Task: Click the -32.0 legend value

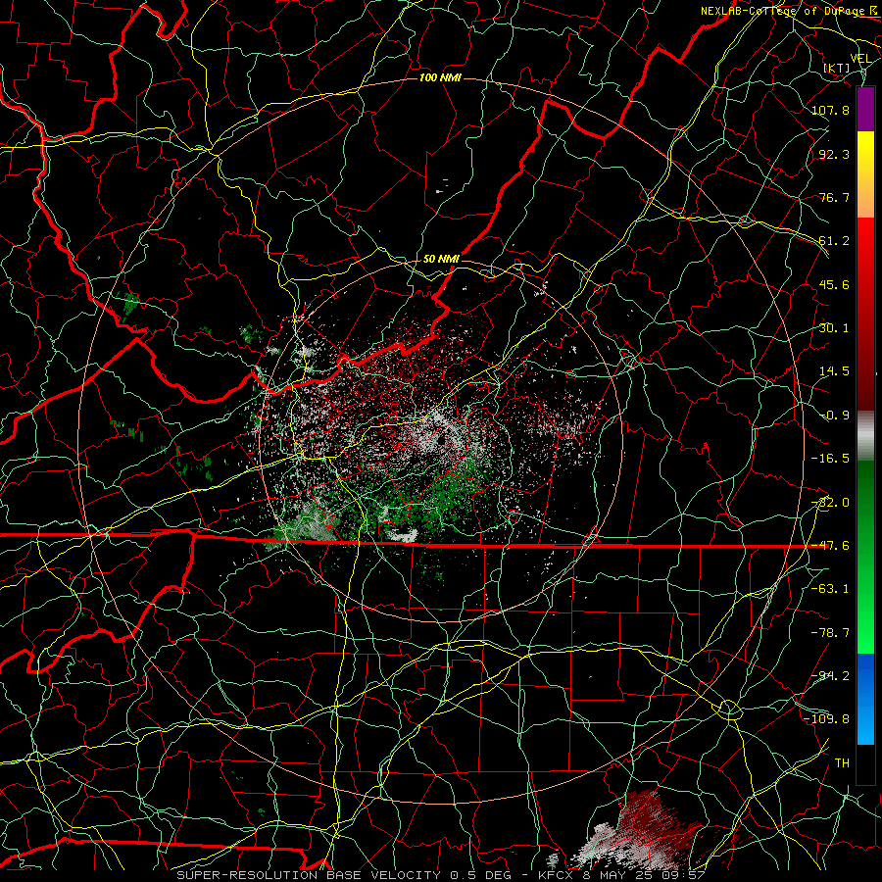Action: [830, 503]
